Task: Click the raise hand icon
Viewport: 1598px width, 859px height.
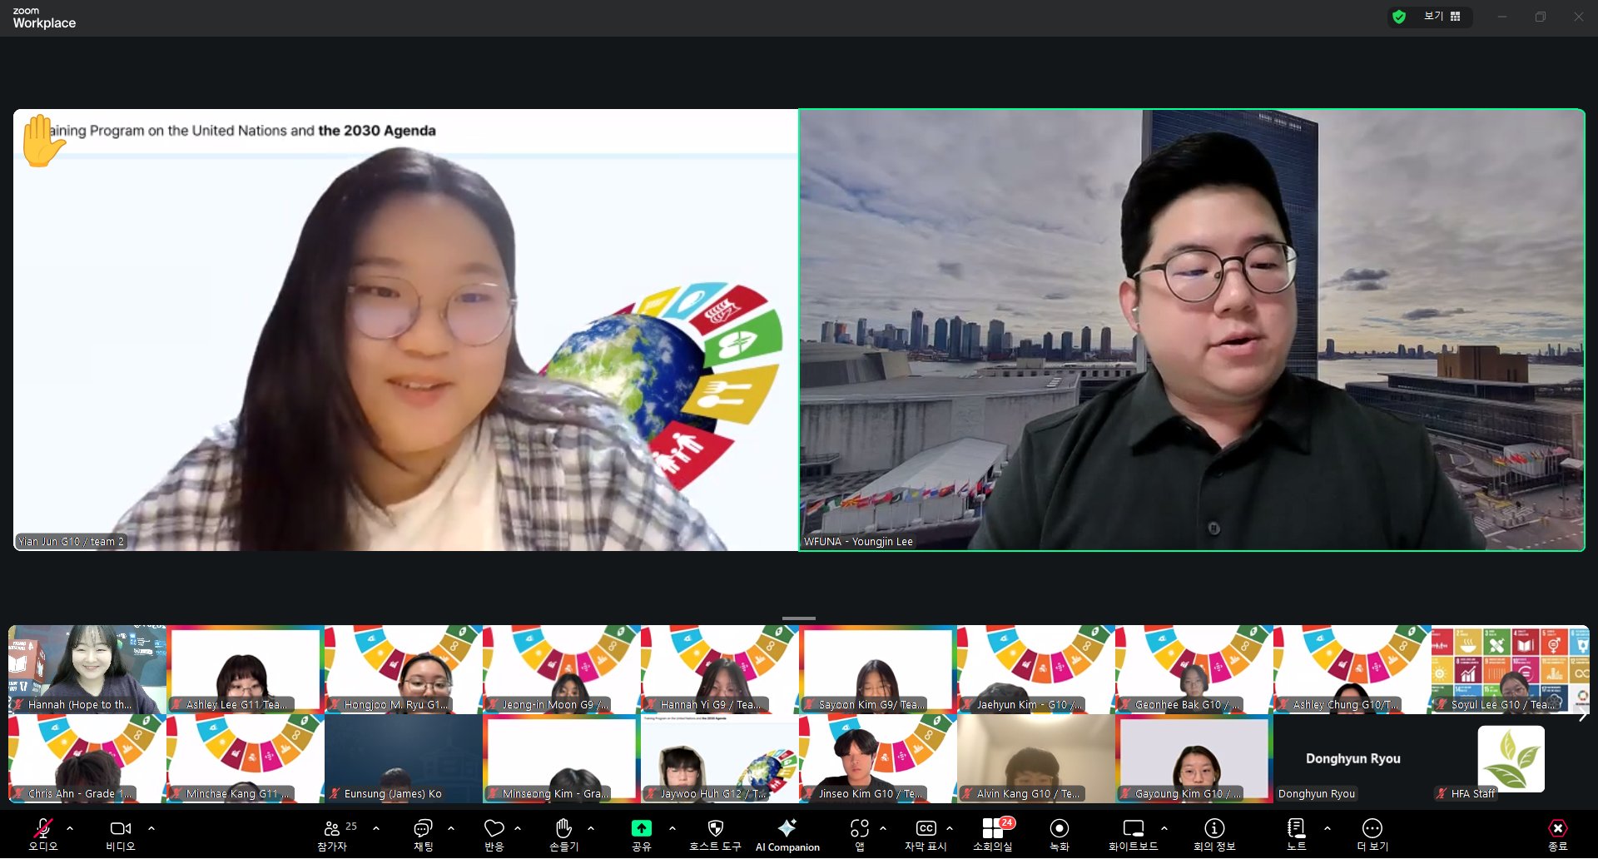Action: 563,827
